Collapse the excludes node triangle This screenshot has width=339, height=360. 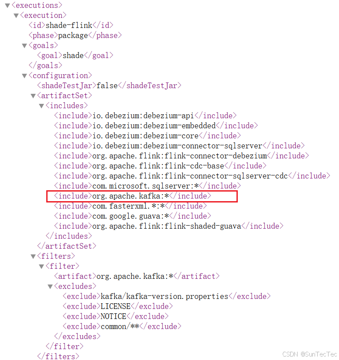pyautogui.click(x=50, y=287)
